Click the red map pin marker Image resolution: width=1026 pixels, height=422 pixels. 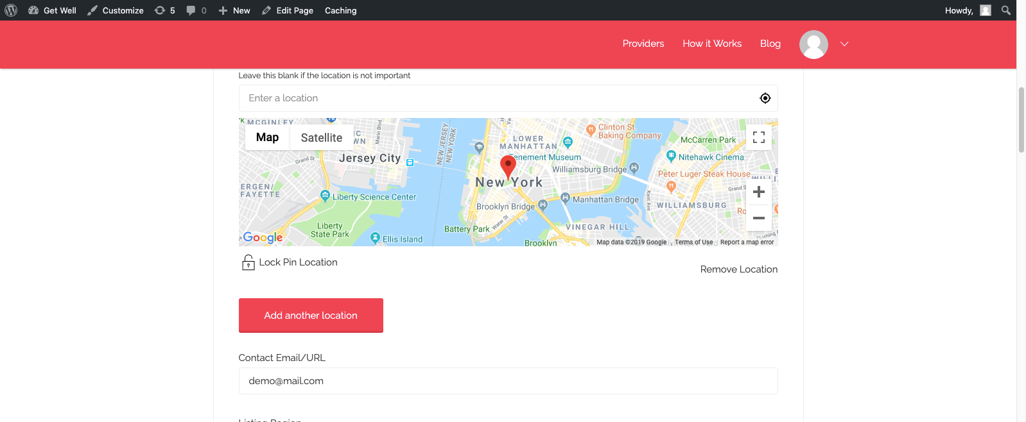(x=508, y=167)
